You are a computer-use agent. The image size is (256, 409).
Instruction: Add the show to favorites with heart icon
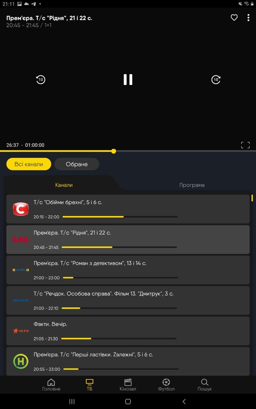tap(234, 18)
